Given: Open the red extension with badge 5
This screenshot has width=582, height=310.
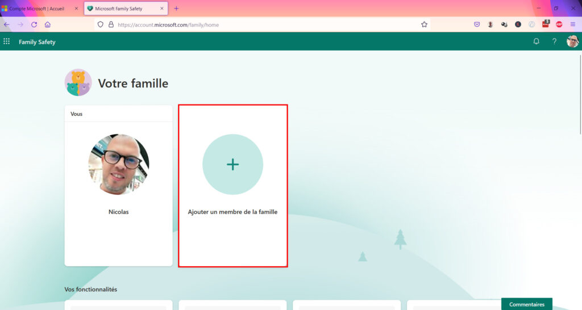Looking at the screenshot, I should click(546, 24).
